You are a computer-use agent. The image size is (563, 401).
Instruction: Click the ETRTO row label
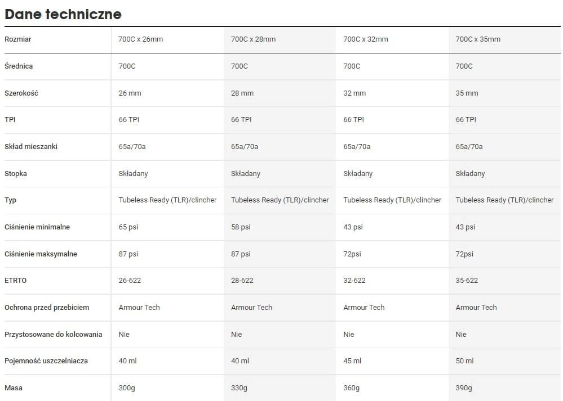[15, 281]
